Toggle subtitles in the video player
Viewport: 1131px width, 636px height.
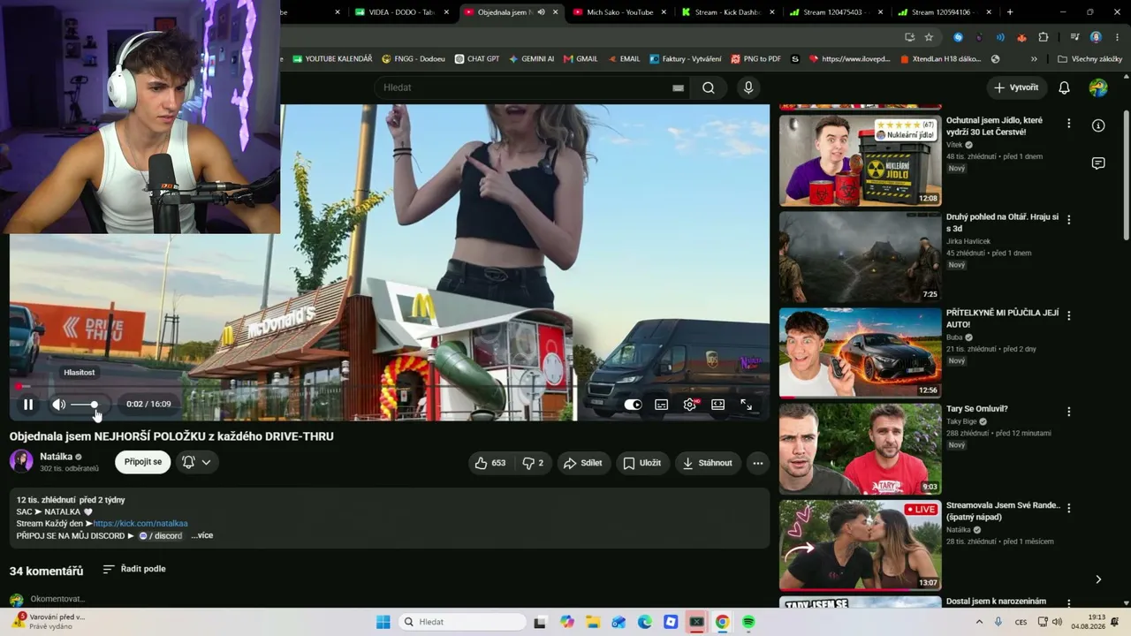point(661,405)
